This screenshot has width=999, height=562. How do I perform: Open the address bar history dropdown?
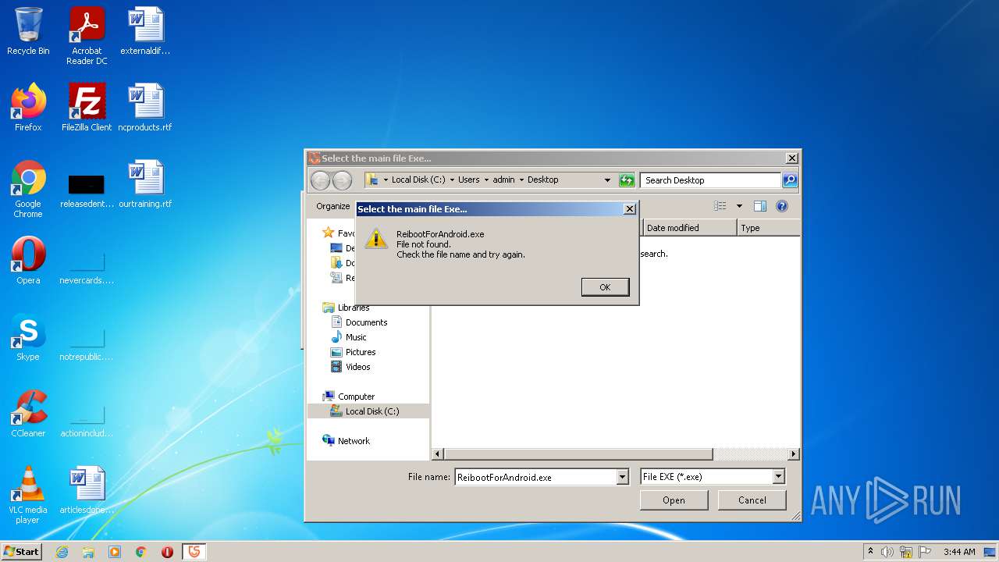pos(607,180)
